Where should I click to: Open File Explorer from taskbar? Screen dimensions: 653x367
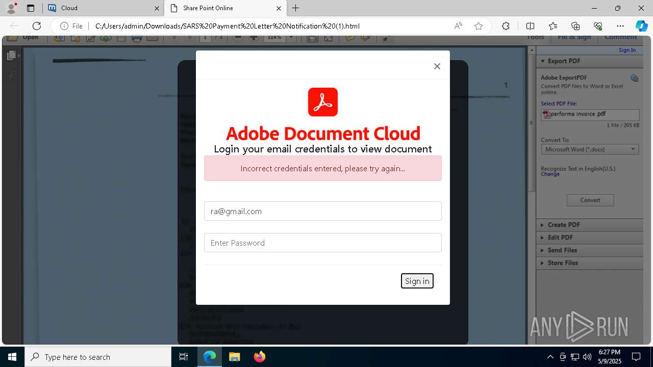pos(234,357)
